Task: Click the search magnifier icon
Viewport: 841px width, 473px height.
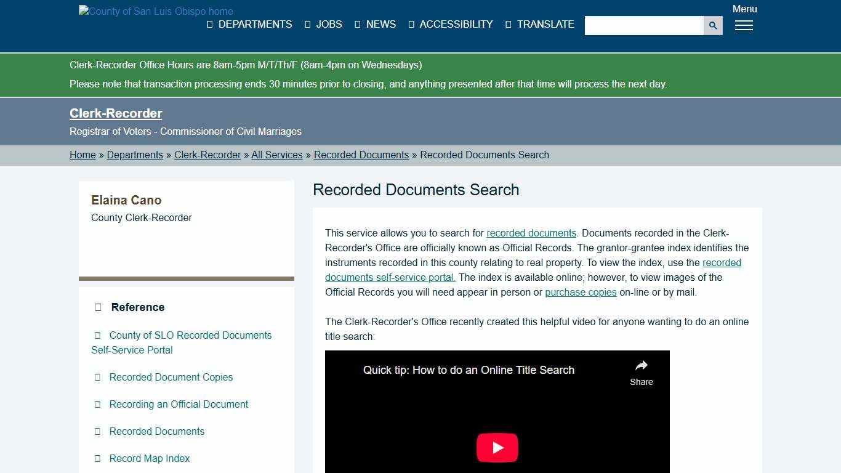Action: tap(712, 25)
